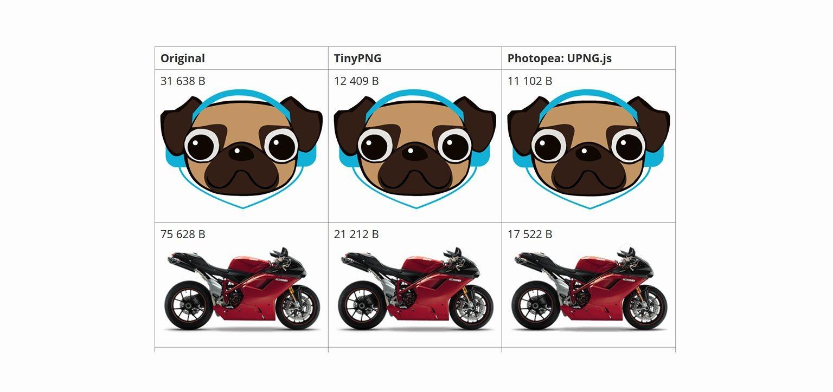
Task: Click the 31 638 B size label
Action: tap(183, 81)
